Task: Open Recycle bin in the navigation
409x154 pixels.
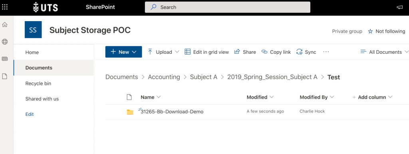Action: [38, 83]
